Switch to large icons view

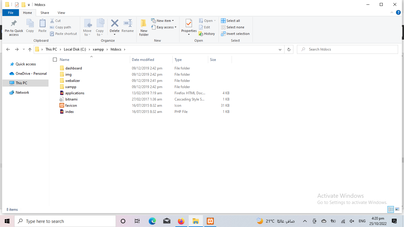(397, 209)
